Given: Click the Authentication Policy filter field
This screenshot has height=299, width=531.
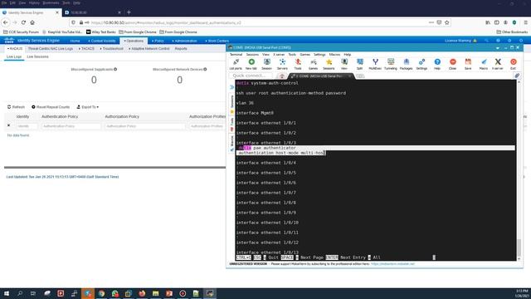Looking at the screenshot, I should click(71, 126).
